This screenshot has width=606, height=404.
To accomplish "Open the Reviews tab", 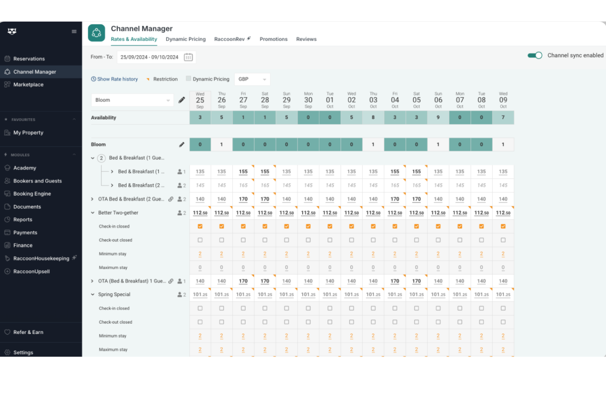I will (306, 39).
